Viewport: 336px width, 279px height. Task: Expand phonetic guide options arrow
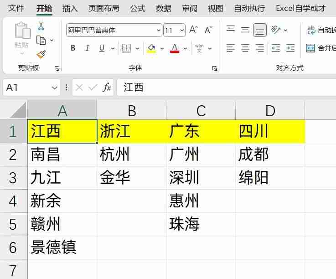click(210, 49)
